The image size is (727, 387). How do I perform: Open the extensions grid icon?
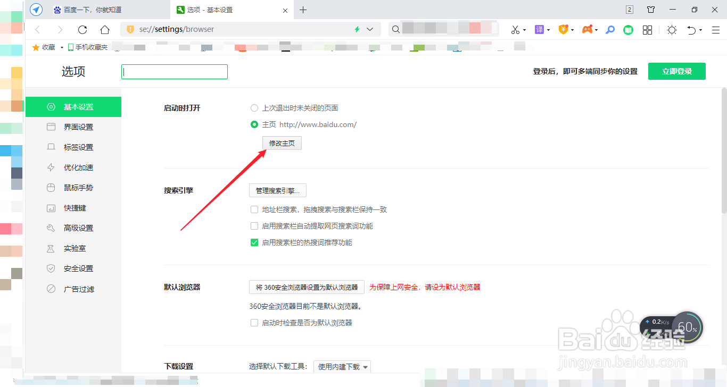[647, 30]
